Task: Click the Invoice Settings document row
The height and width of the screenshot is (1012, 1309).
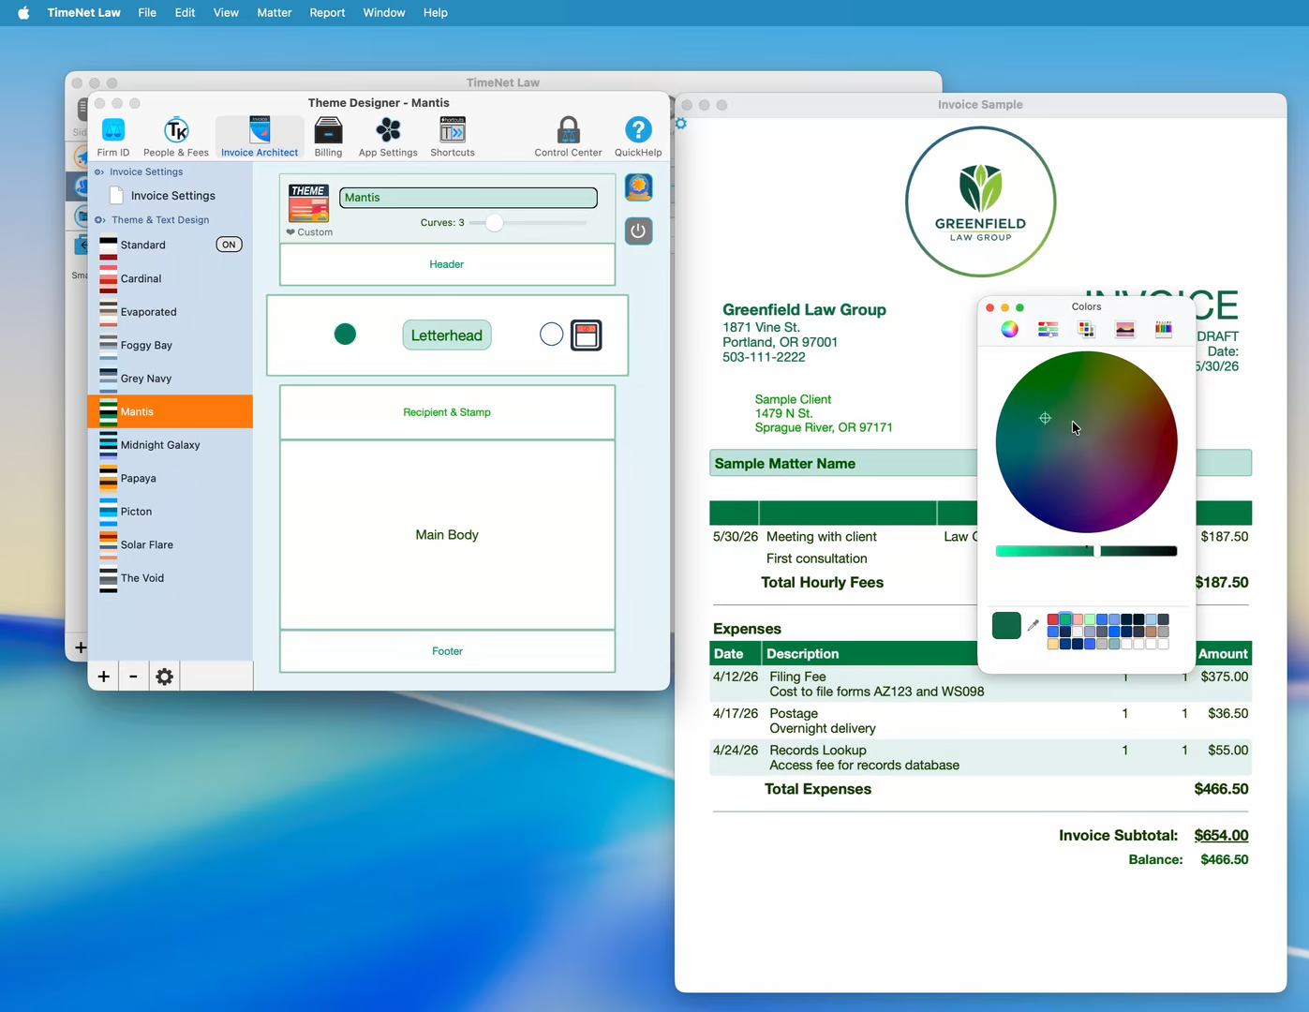Action: [x=171, y=196]
